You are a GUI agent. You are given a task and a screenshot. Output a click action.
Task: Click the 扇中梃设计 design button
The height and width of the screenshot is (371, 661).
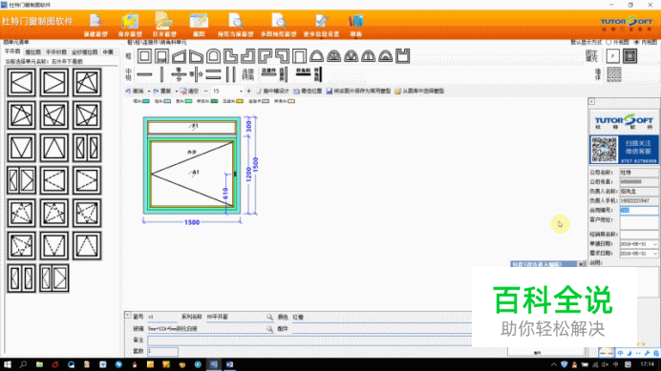coord(272,91)
